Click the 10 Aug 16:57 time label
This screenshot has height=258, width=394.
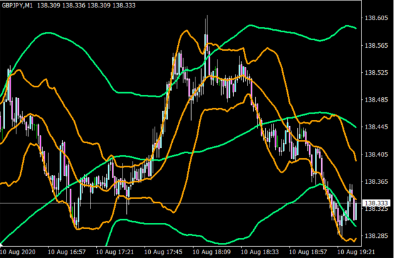(67, 252)
